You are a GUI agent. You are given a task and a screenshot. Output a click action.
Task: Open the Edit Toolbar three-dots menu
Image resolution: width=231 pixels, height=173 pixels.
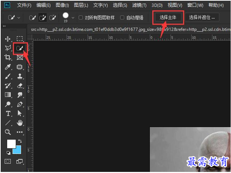click(x=20, y=132)
